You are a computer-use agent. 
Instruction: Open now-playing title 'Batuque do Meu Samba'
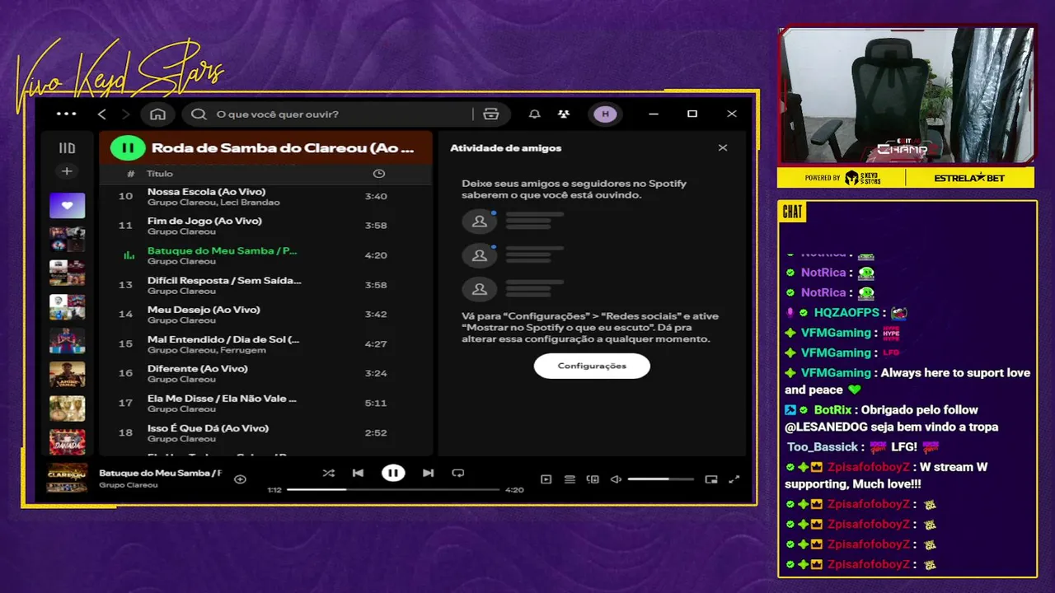(160, 473)
